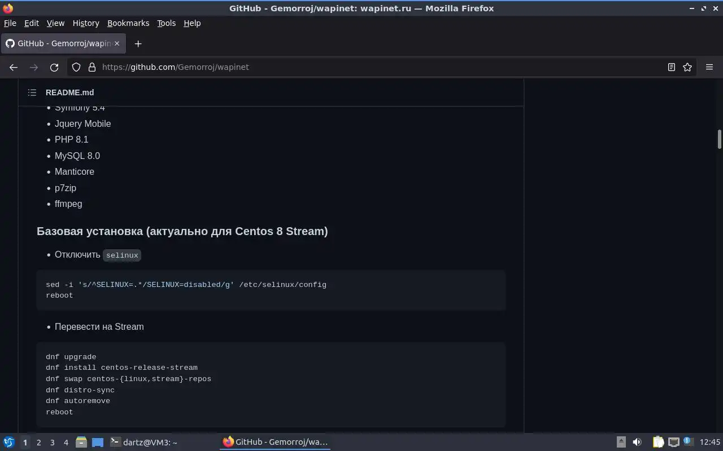
Task: Click the 'Перевести на Stream' bullet text
Action: click(x=99, y=327)
